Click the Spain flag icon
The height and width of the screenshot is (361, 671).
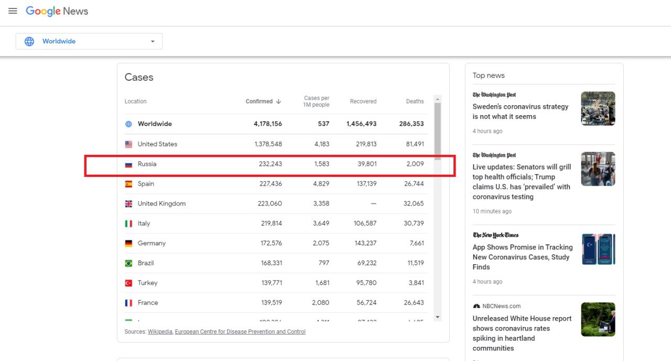pyautogui.click(x=128, y=184)
